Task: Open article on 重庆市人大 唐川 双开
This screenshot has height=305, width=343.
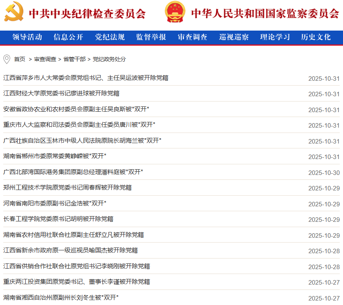Action: (79, 125)
